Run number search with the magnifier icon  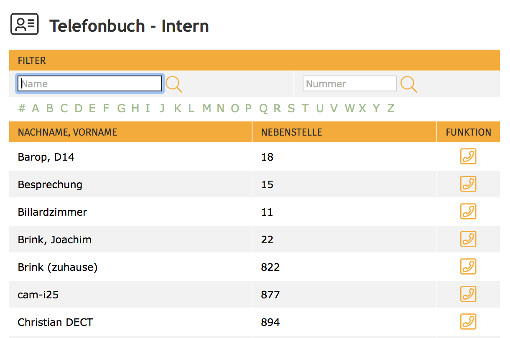[x=409, y=84]
